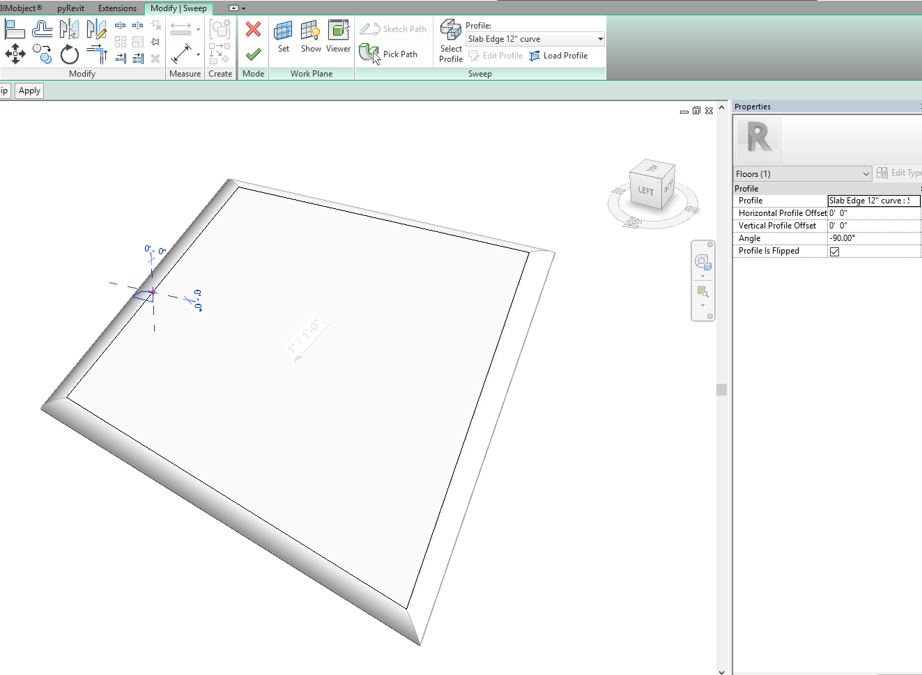Viewport: 922px width, 675px height.
Task: Select the Pick Path tool
Action: (391, 54)
